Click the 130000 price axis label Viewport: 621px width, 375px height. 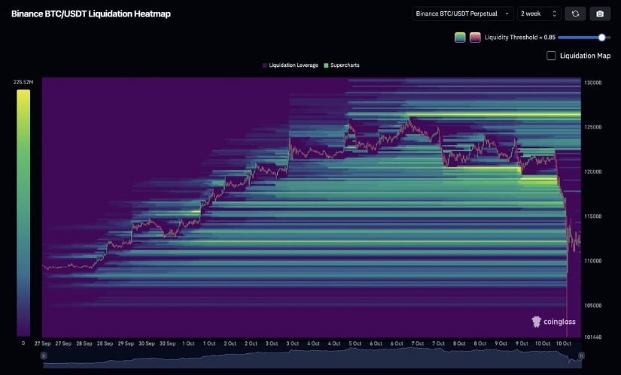[594, 83]
